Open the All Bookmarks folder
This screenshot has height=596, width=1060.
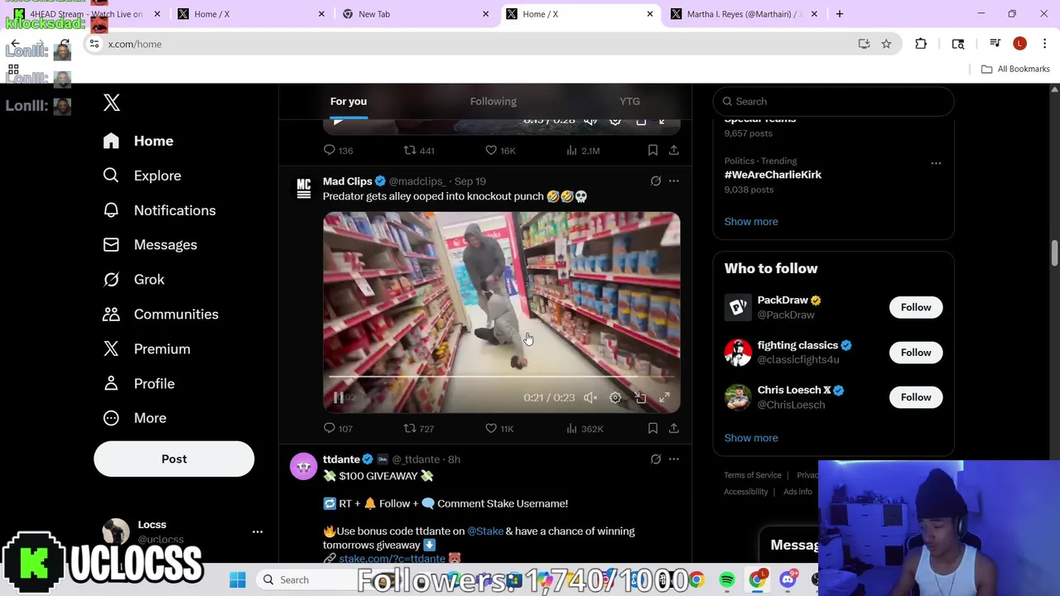(1015, 69)
